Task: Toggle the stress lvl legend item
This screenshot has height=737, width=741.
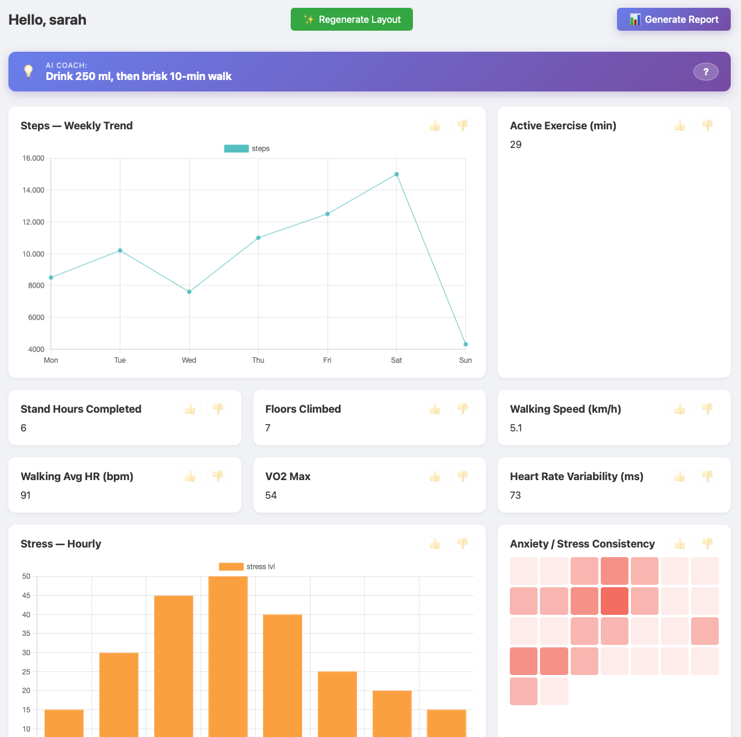Action: (247, 567)
